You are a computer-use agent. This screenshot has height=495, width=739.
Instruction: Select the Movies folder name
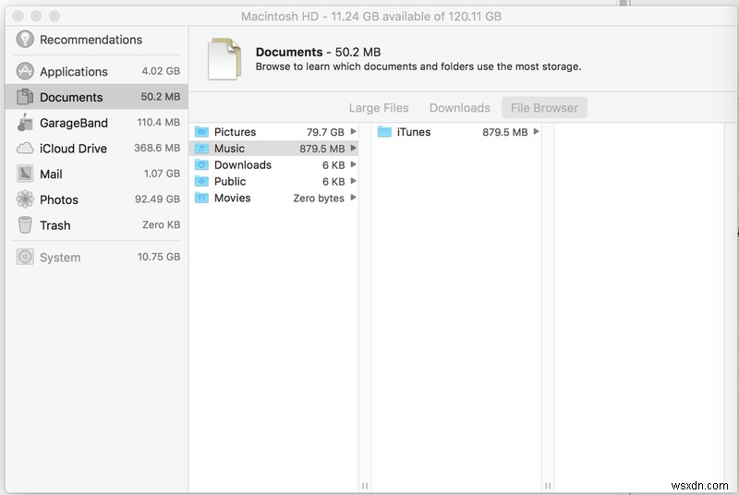[x=233, y=198]
